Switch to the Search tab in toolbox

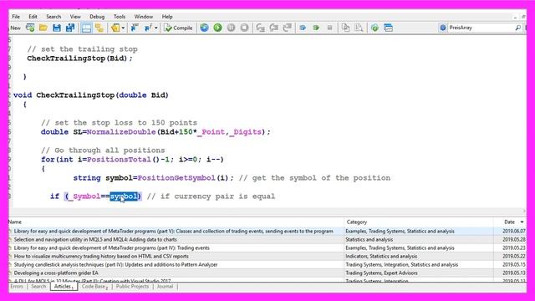click(x=38, y=286)
